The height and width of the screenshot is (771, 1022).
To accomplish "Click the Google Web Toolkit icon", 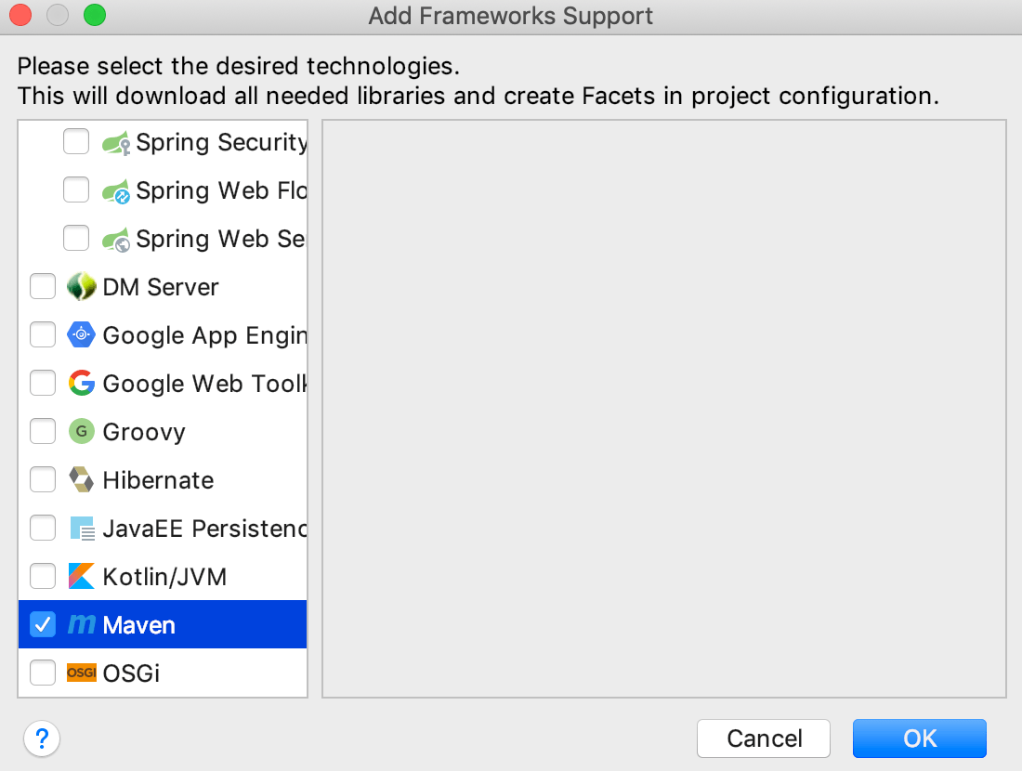I will click(x=80, y=383).
